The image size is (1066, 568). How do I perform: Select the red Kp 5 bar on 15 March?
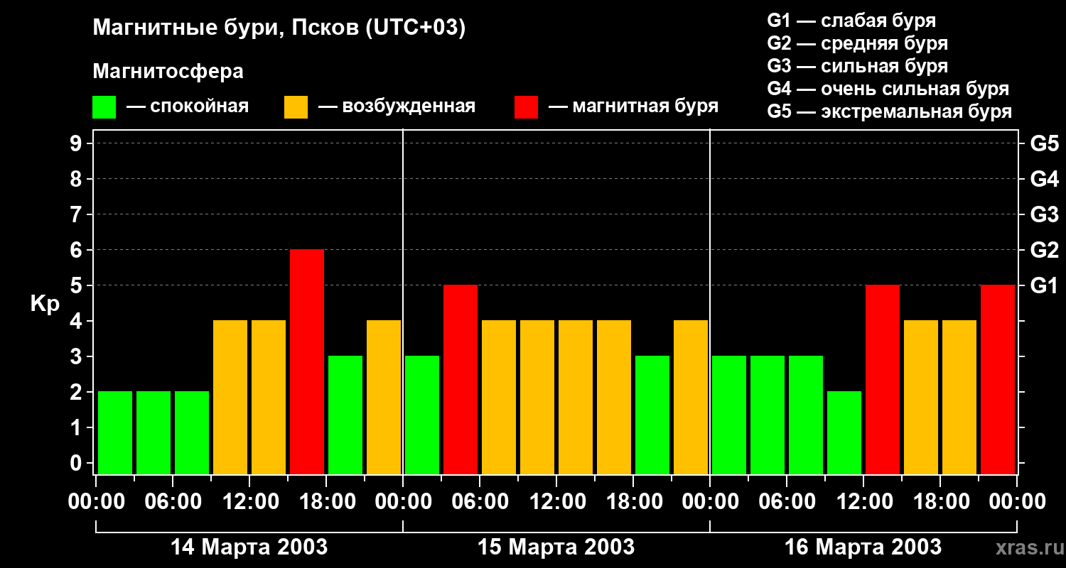461,380
